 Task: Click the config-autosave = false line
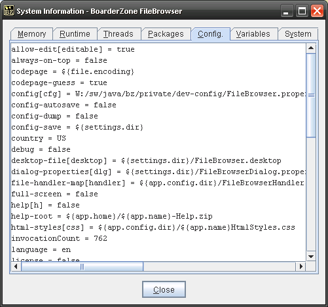coord(64,105)
